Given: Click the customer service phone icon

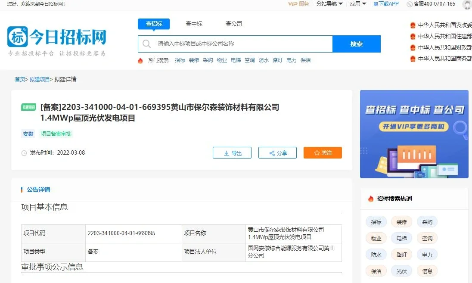Looking at the screenshot, I should click(x=410, y=4).
